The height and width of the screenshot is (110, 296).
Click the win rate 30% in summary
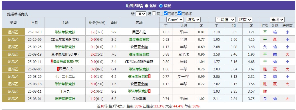(x=138, y=106)
